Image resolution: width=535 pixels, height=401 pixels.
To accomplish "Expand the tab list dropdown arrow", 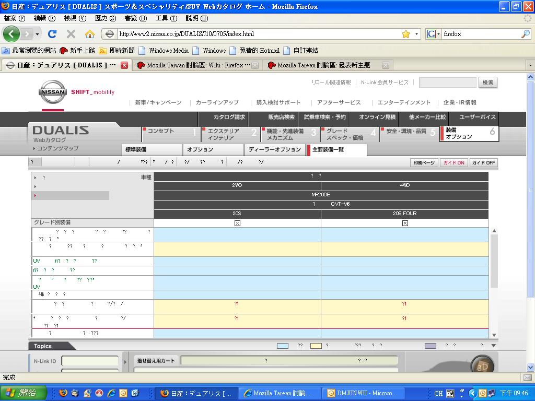I will 530,65.
